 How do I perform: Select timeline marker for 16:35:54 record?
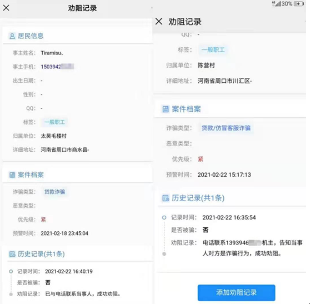[x=164, y=217]
